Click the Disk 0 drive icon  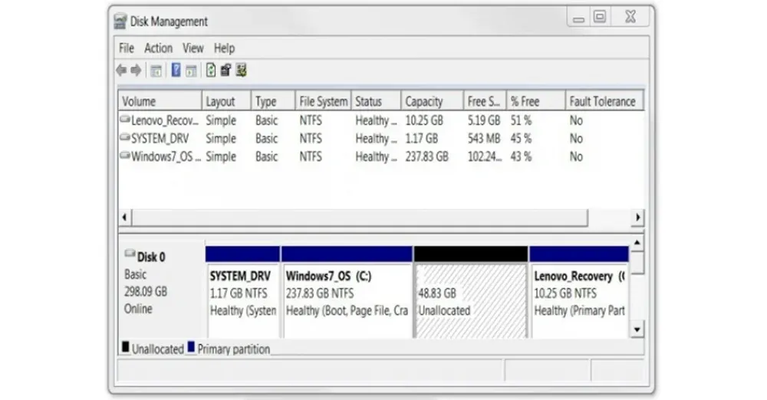130,254
